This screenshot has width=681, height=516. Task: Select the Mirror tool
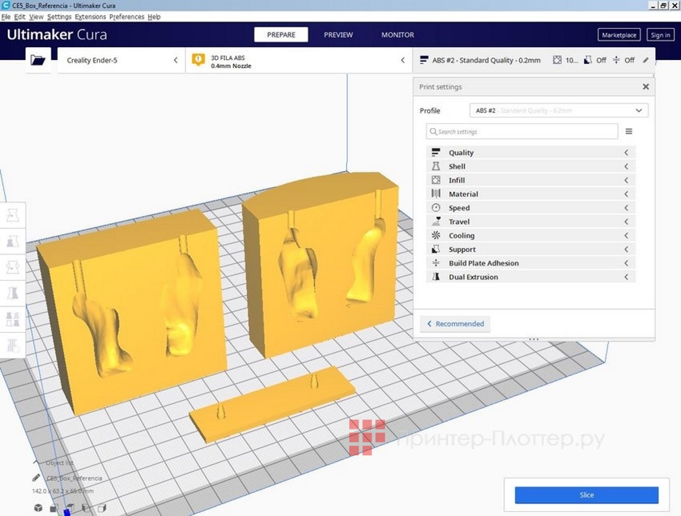tap(12, 293)
